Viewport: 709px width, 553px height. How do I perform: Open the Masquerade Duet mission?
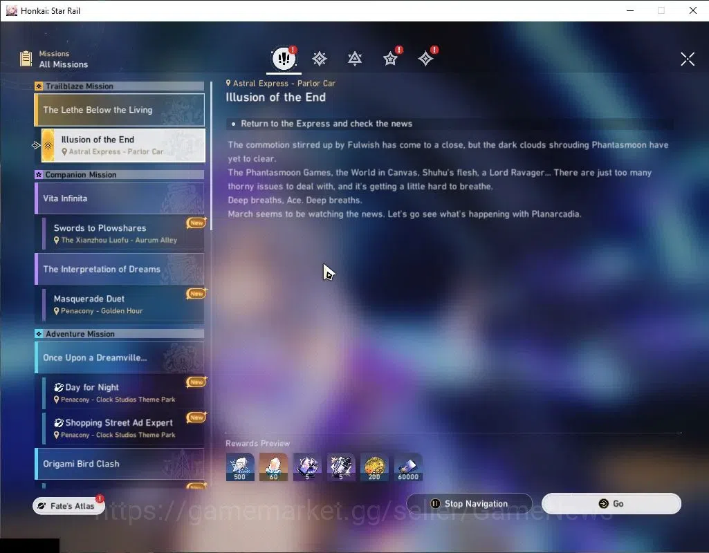[x=123, y=305]
